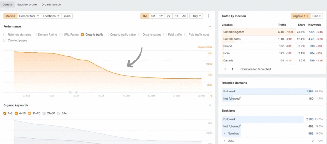
Task: Enable the Referring domains checkbox
Action: [x=5, y=34]
